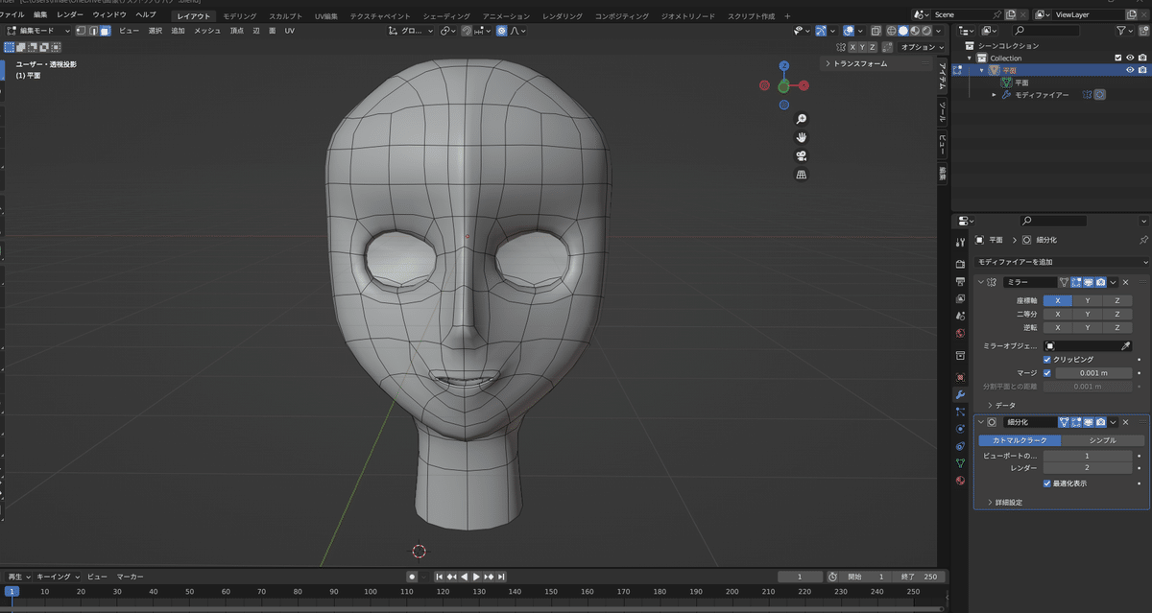Switch to solid viewport shading
Image resolution: width=1152 pixels, height=613 pixels.
(901, 31)
